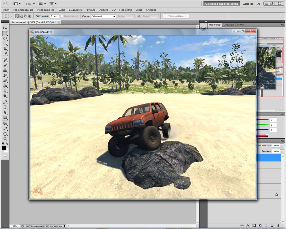The width and height of the screenshot is (286, 229).
Task: Toggle the layer lock icon
Action: tap(276, 195)
